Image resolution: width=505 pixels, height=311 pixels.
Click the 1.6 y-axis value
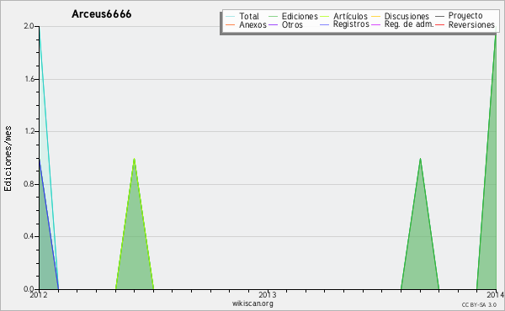[29, 79]
